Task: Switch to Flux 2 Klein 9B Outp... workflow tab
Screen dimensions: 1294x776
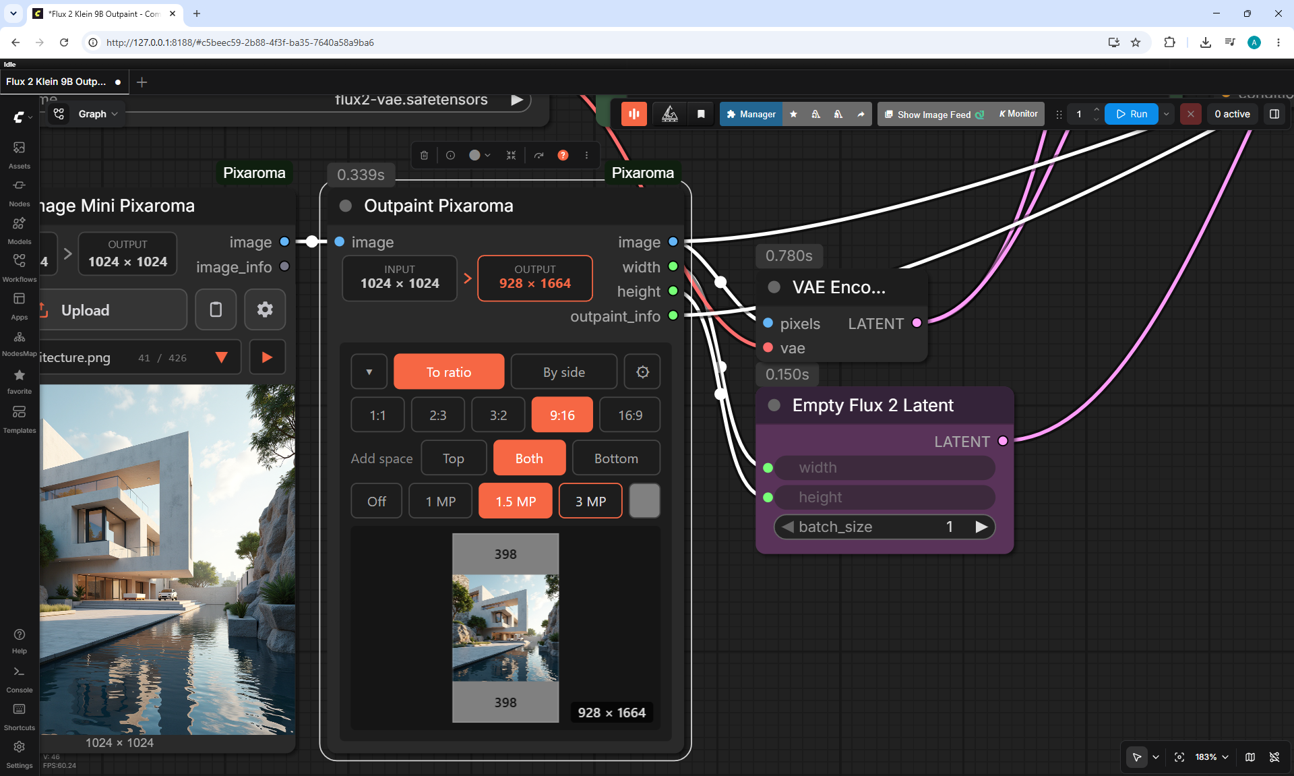Action: [x=63, y=82]
